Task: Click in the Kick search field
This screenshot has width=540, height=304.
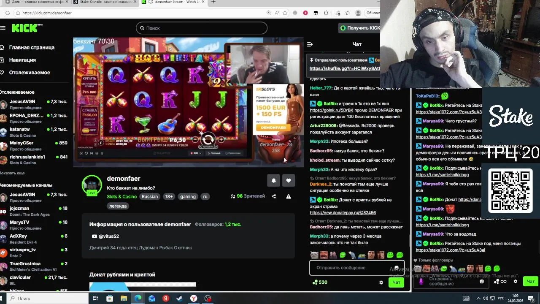Action: point(202,28)
